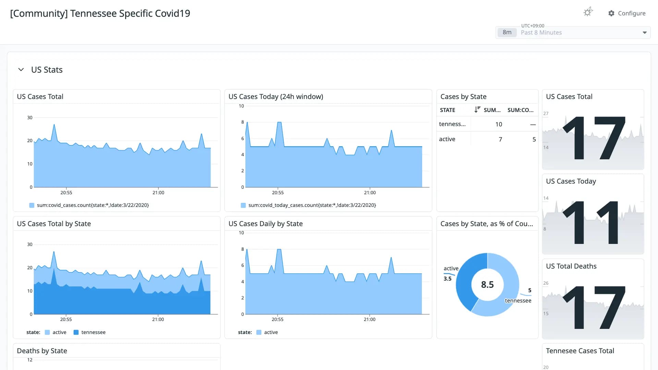Click Cases by State, as % of Cou... title
The width and height of the screenshot is (658, 370).
tap(487, 224)
